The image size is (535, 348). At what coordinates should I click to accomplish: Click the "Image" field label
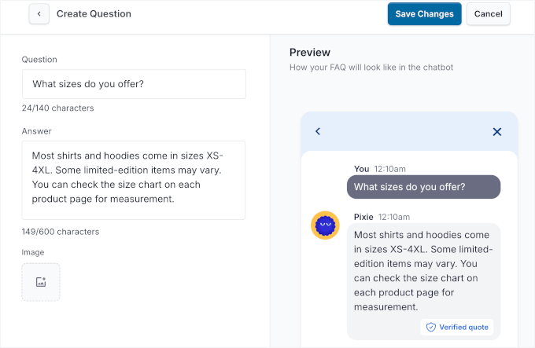coord(33,252)
